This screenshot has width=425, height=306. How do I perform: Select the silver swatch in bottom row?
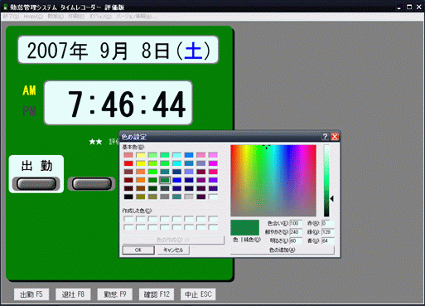(x=189, y=197)
